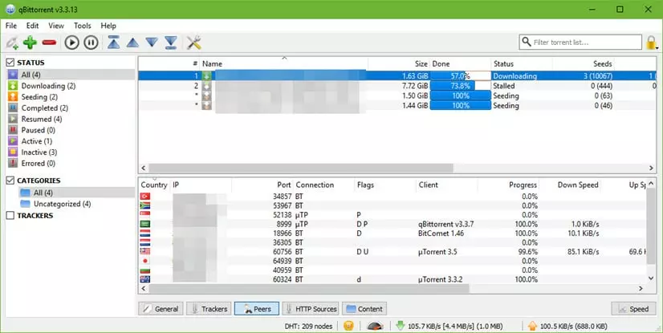This screenshot has width=663, height=333.
Task: Open Options via the wrench-screwdriver icon
Action: point(193,43)
